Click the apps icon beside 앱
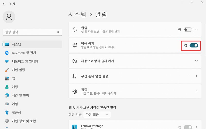The height and width of the screenshot is (129, 206). [7, 78]
